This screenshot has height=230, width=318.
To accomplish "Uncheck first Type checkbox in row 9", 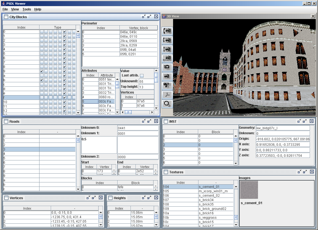I will (x=42, y=71).
